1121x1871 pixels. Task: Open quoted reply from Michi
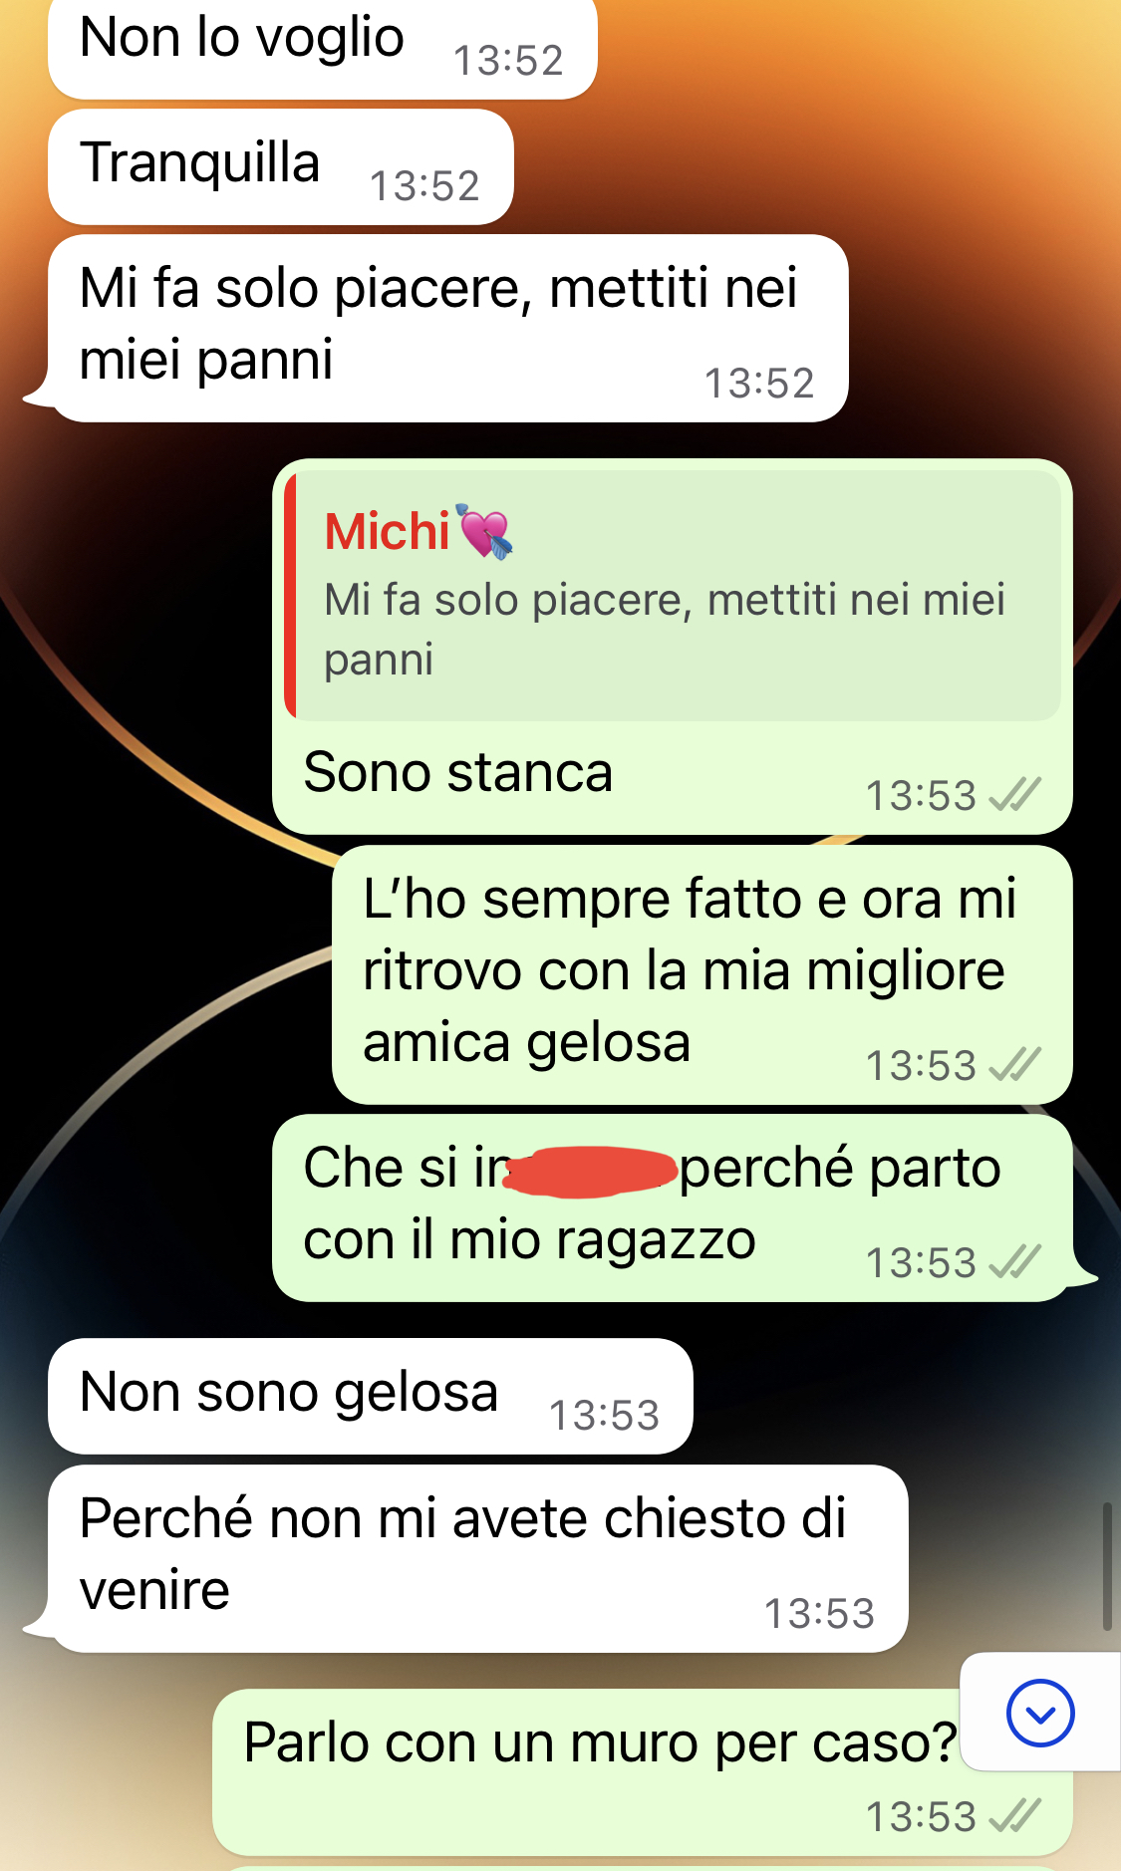pyautogui.click(x=673, y=596)
